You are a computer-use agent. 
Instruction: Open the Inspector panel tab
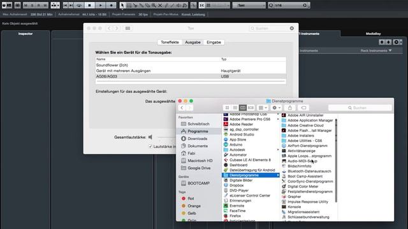pyautogui.click(x=25, y=34)
